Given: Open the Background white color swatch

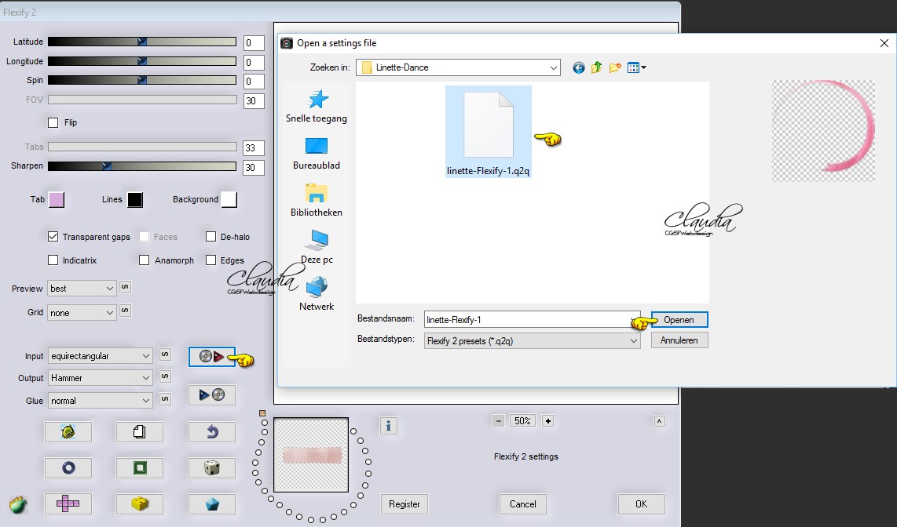Looking at the screenshot, I should pyautogui.click(x=229, y=199).
